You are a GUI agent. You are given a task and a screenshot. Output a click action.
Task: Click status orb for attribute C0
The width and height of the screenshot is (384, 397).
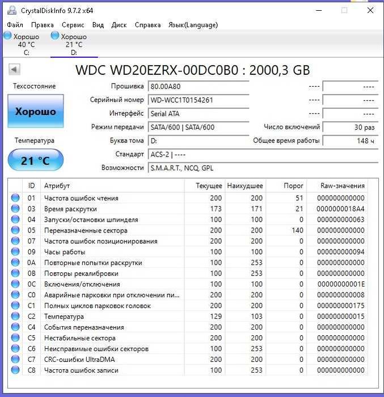15,295
